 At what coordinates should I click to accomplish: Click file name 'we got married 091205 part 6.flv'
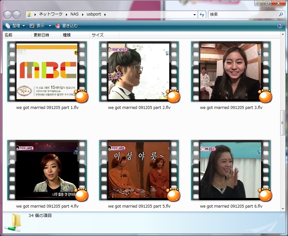(x=231, y=206)
